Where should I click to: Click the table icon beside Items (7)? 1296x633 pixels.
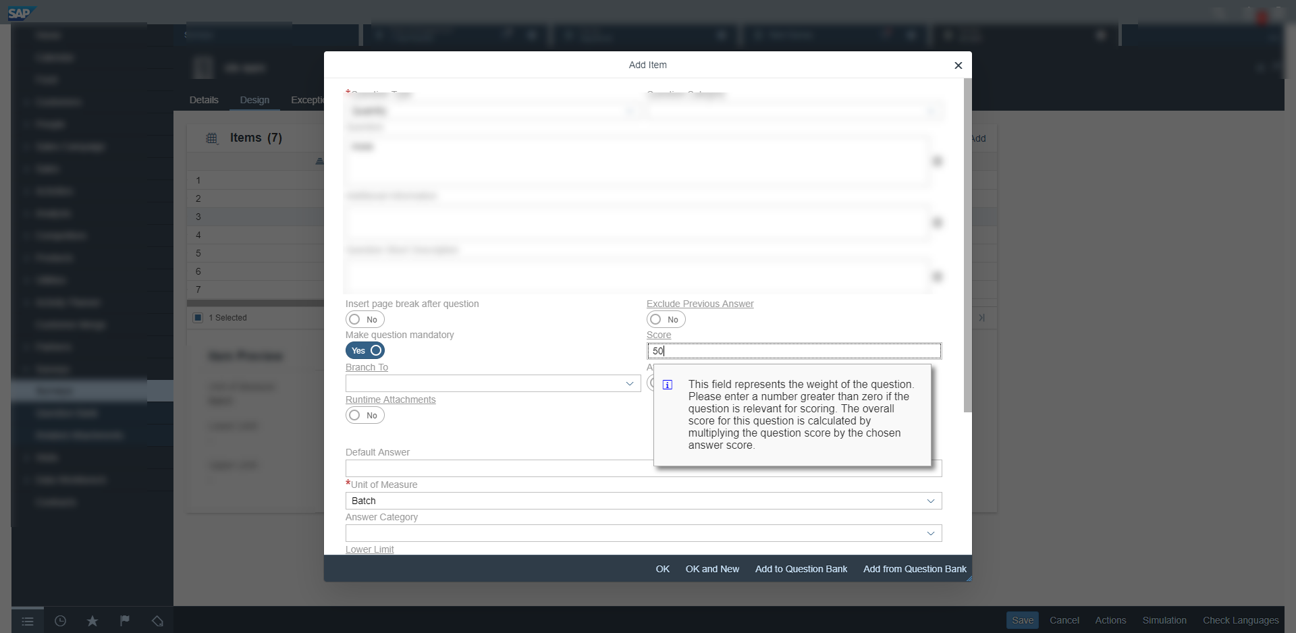click(212, 138)
